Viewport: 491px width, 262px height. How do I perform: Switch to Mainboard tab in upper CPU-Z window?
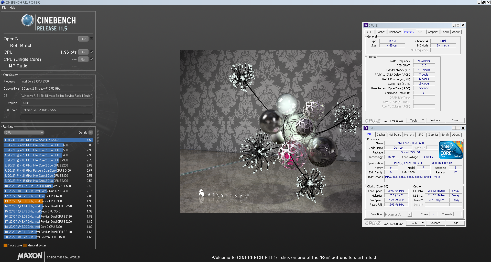coord(395,32)
